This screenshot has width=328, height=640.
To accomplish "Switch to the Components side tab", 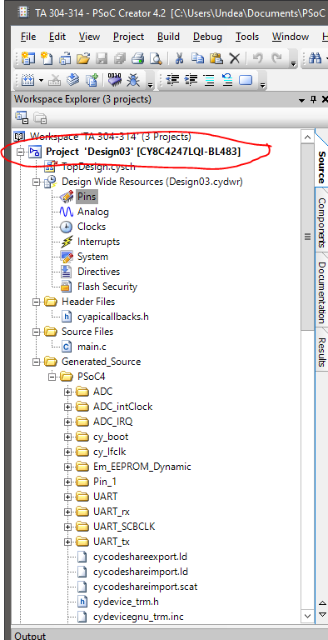I will coord(321,222).
